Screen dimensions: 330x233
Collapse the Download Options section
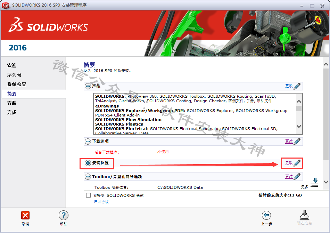pyautogui.click(x=88, y=141)
